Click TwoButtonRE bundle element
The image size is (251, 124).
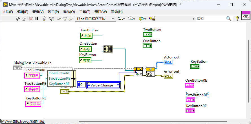(x=59, y=79)
